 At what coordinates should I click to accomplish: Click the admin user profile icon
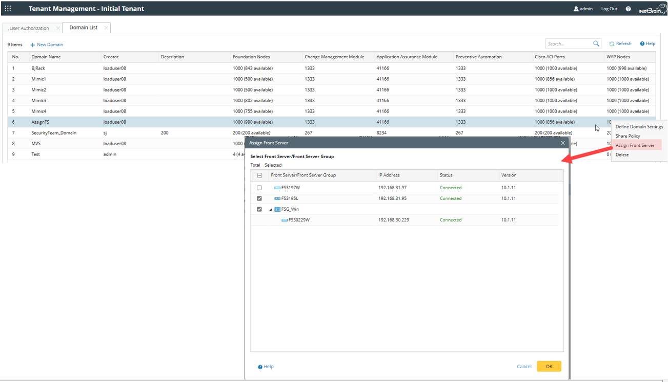coord(576,9)
